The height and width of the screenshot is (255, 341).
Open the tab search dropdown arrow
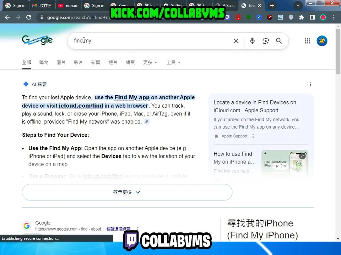click(298, 6)
